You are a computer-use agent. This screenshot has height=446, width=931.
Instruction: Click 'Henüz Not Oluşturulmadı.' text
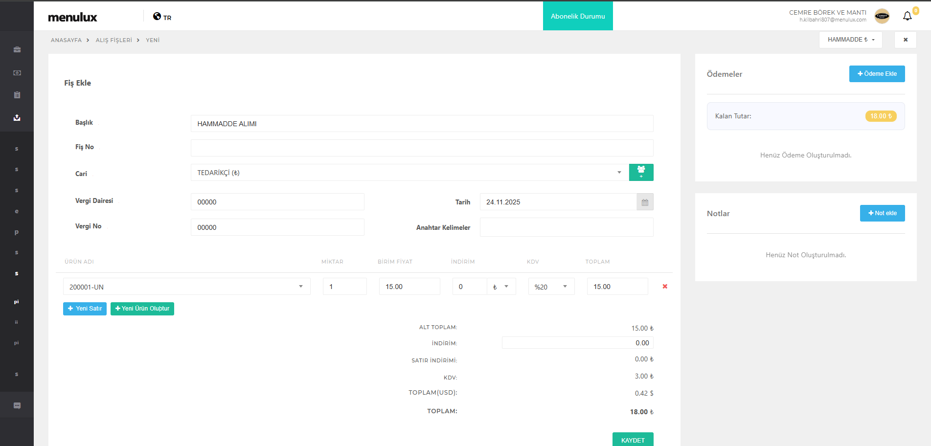point(806,255)
